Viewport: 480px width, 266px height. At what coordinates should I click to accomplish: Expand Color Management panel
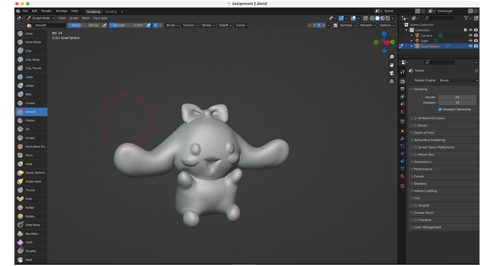(443, 227)
